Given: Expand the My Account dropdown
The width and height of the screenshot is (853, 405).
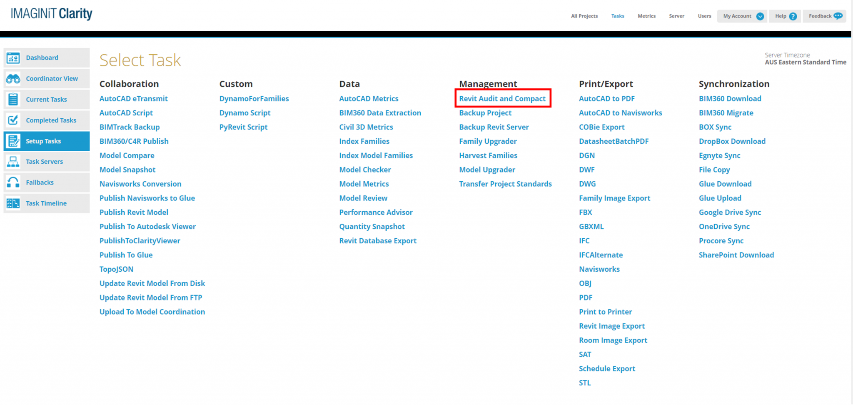Looking at the screenshot, I should coord(760,16).
